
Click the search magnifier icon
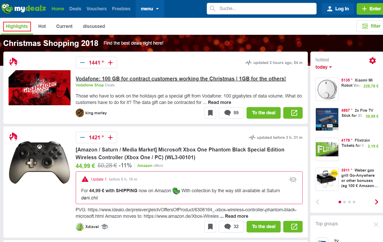(213, 9)
